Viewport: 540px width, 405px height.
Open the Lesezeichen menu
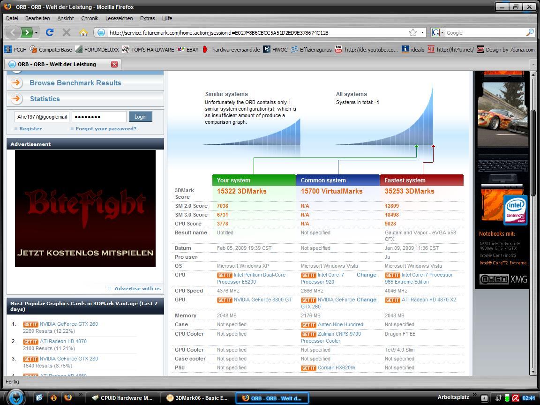click(x=119, y=18)
